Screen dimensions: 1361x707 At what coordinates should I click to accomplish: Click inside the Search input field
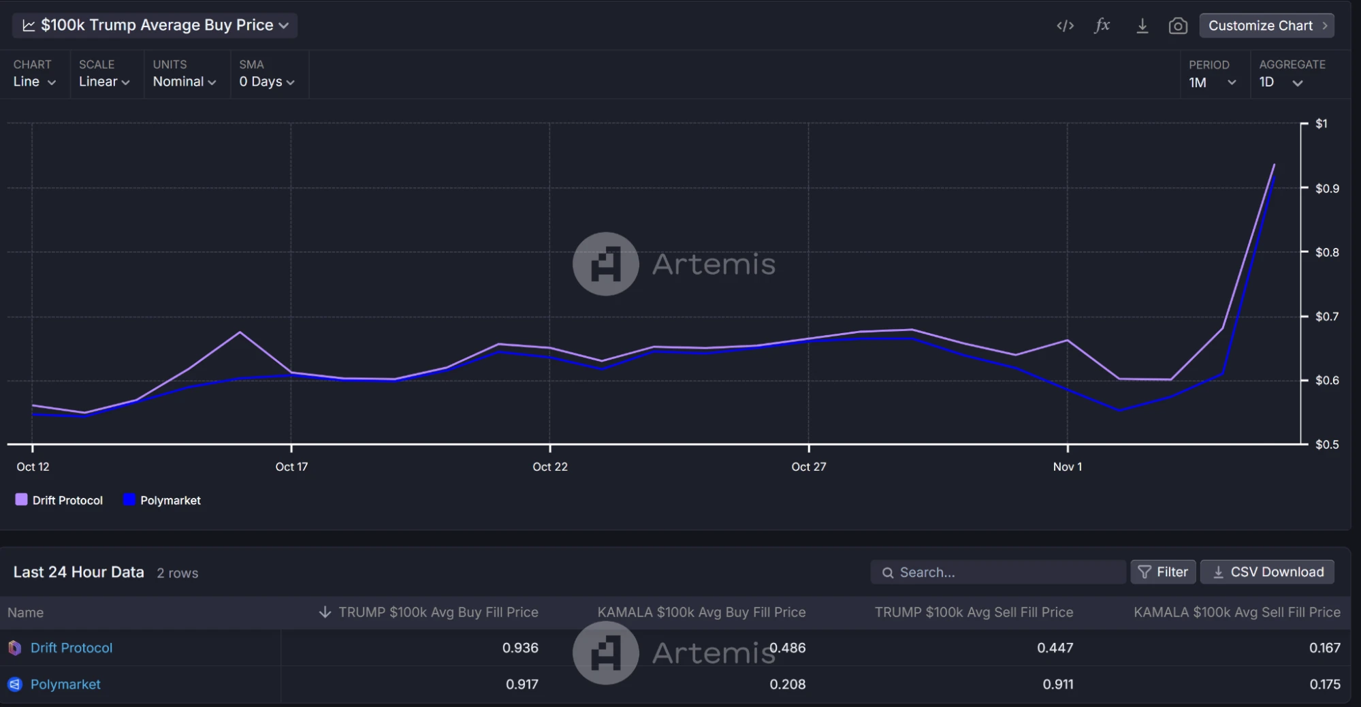[x=998, y=572]
